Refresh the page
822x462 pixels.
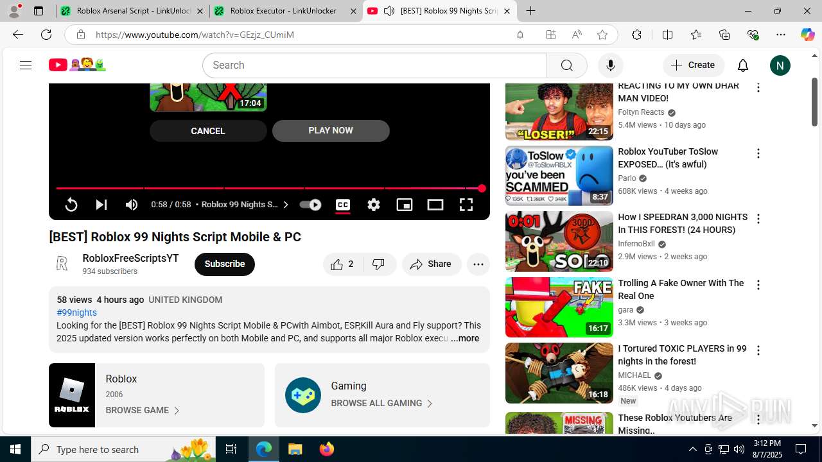tap(46, 35)
